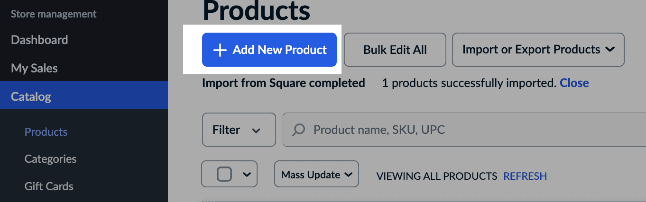Image resolution: width=646 pixels, height=202 pixels.
Task: Expand the Filter dropdown
Action: pos(239,130)
